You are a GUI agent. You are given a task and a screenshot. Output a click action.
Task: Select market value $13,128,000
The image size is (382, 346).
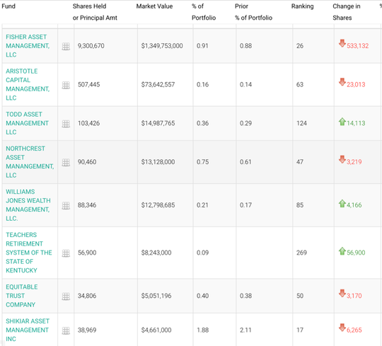(x=158, y=162)
